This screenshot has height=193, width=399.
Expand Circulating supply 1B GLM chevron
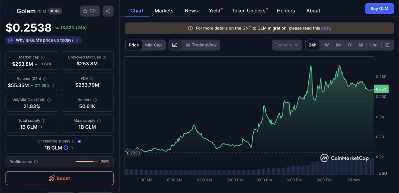coord(72,148)
